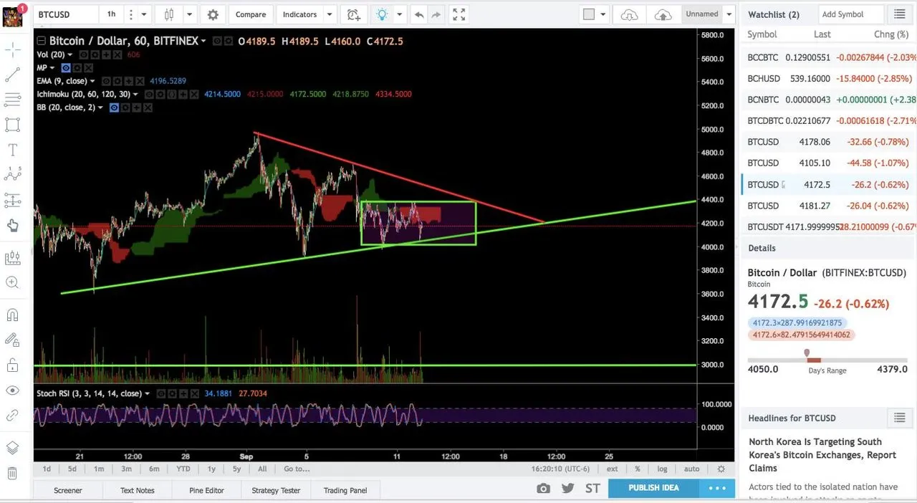917x503 pixels.
Task: Select the trend line drawing tool
Action: [x=12, y=75]
